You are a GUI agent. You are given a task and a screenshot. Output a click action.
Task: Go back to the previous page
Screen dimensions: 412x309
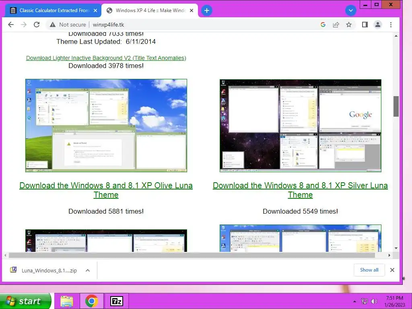pos(11,25)
